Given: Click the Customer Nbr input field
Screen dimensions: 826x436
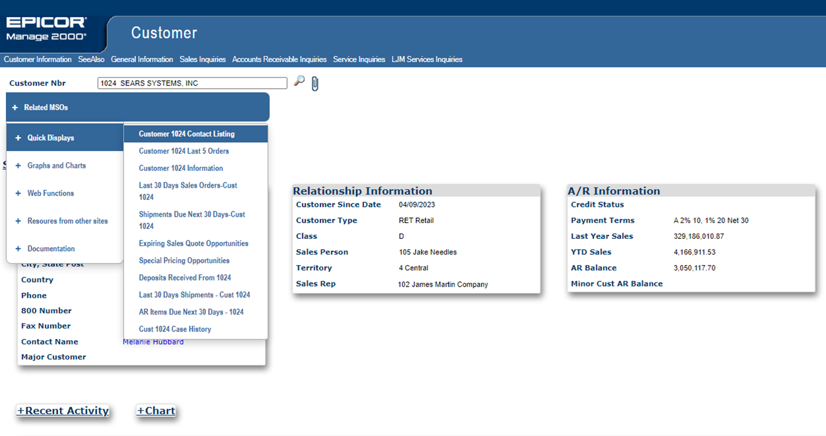Looking at the screenshot, I should tap(192, 83).
